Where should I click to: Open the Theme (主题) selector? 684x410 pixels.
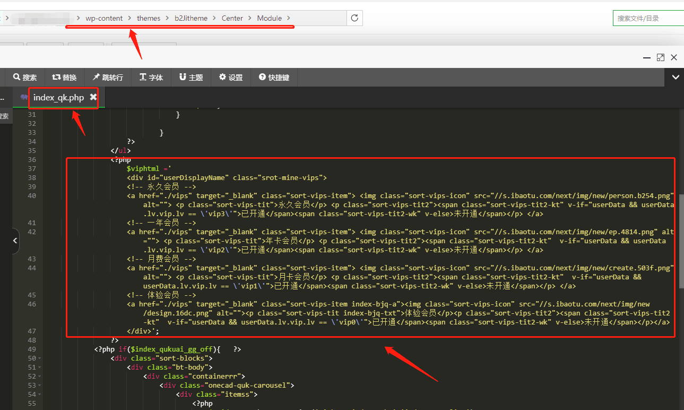[191, 78]
